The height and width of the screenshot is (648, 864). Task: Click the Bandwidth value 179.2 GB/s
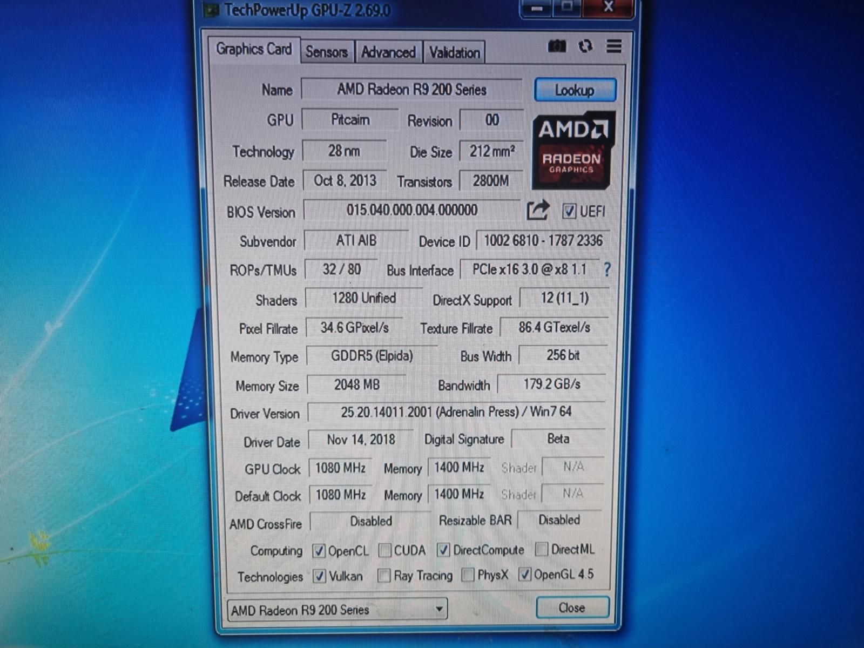coord(552,384)
